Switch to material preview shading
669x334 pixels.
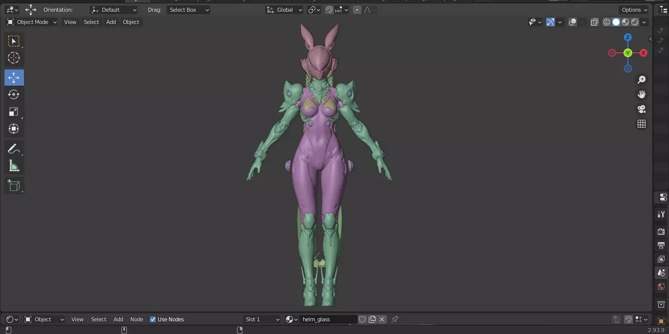pyautogui.click(x=625, y=22)
